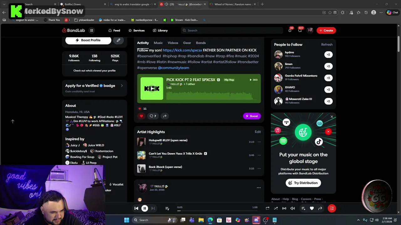
Task: Click the BandLab search field
Action: tap(232, 30)
